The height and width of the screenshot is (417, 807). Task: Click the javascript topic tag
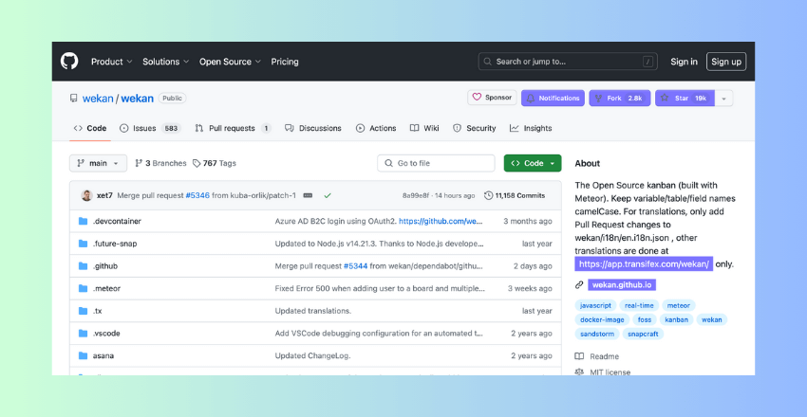pyautogui.click(x=595, y=305)
